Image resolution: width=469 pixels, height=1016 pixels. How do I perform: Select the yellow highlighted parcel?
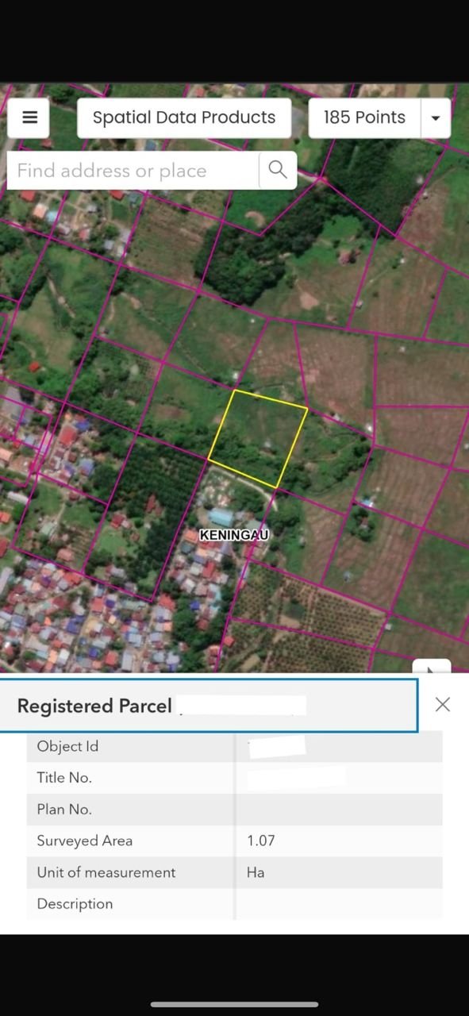pos(258,438)
